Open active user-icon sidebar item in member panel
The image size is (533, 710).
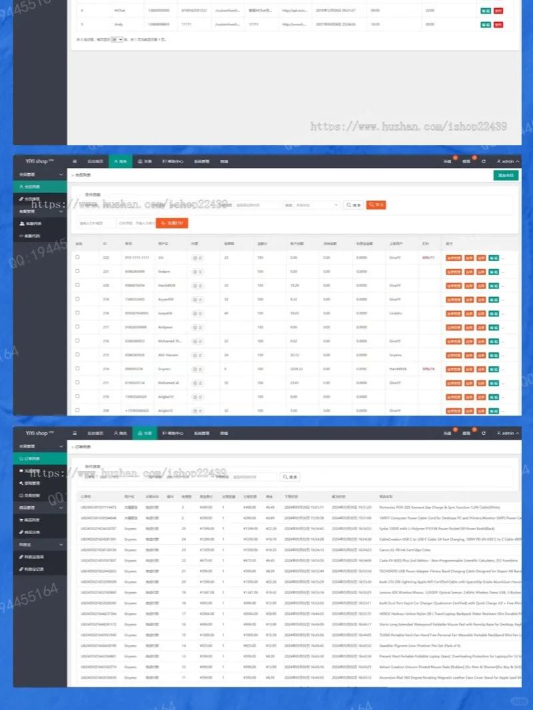(x=40, y=186)
